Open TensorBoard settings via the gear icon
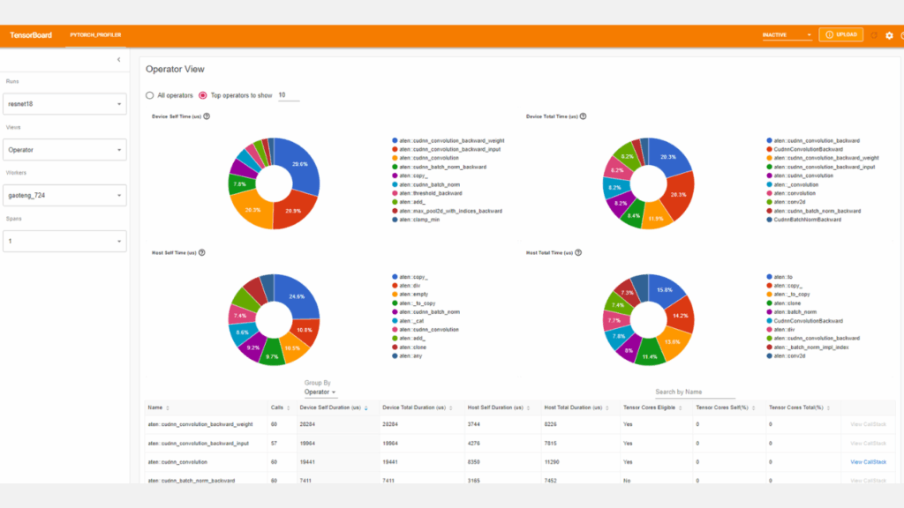Image resolution: width=904 pixels, height=508 pixels. pos(889,35)
